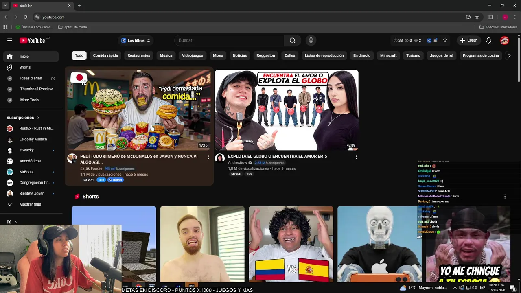Open Ideas diarias in sidebar
521x293 pixels.
[31, 78]
